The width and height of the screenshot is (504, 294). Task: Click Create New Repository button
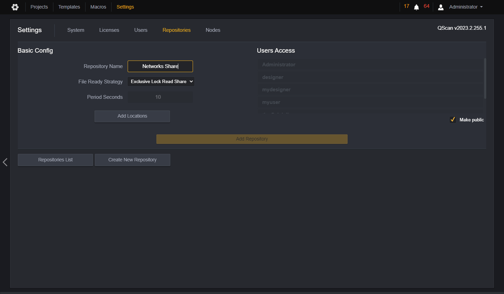[x=132, y=160]
